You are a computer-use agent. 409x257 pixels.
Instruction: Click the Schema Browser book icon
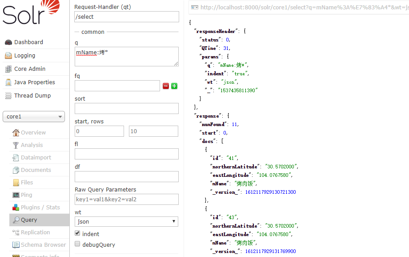click(x=16, y=245)
